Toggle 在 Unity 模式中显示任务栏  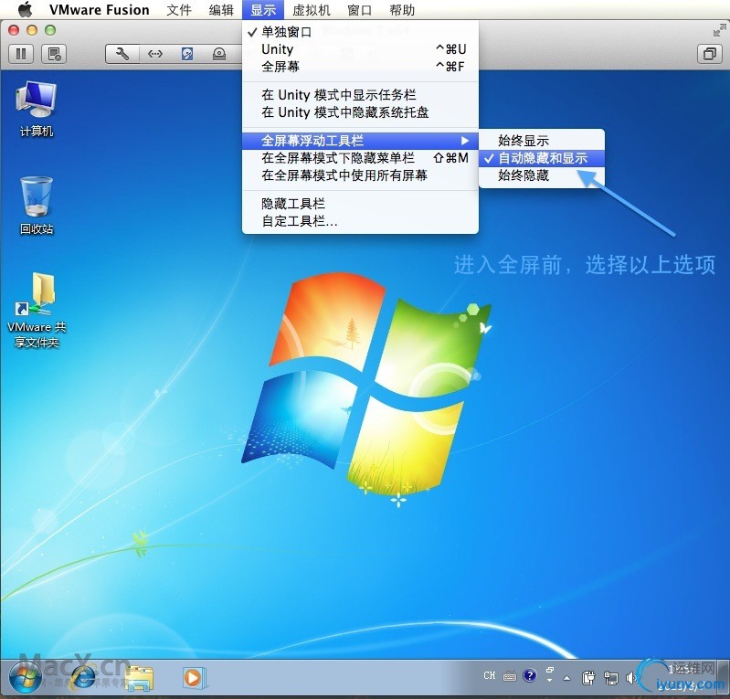360,95
